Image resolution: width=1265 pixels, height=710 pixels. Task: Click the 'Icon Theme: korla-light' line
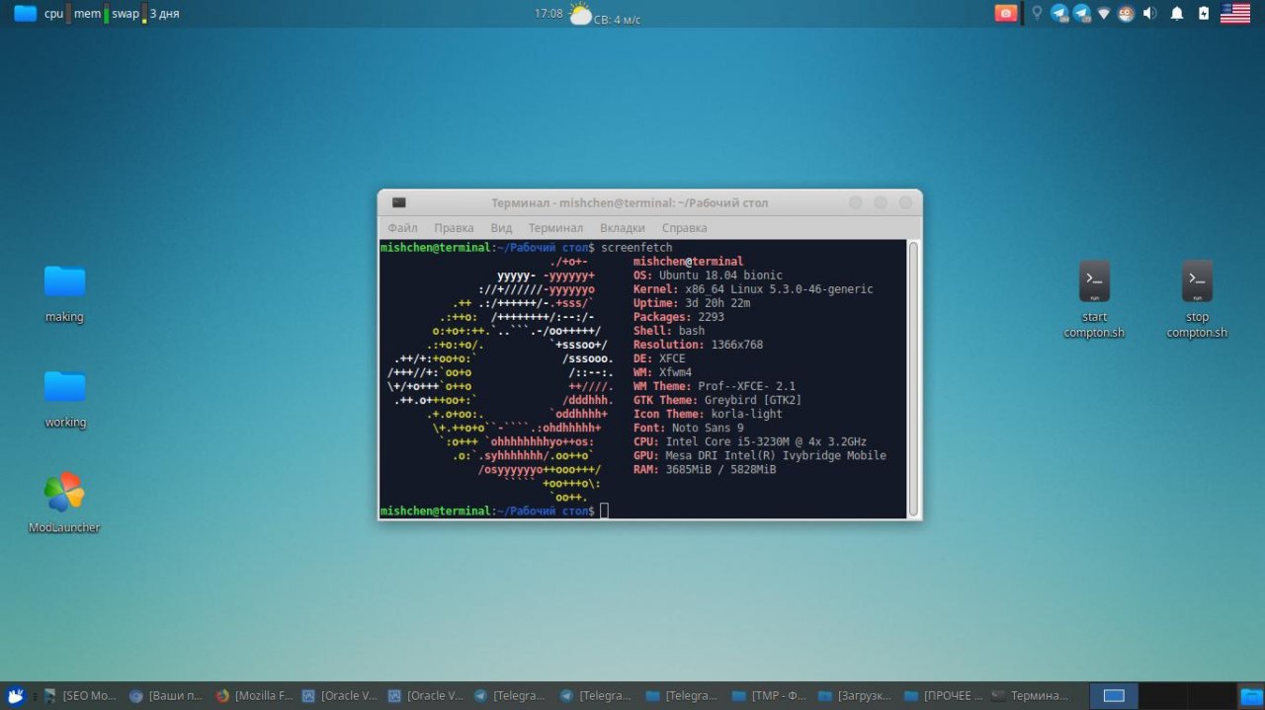[x=708, y=414]
